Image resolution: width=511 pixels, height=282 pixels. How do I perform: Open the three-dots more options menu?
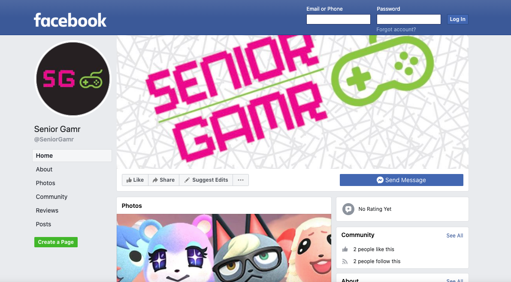pos(241,180)
